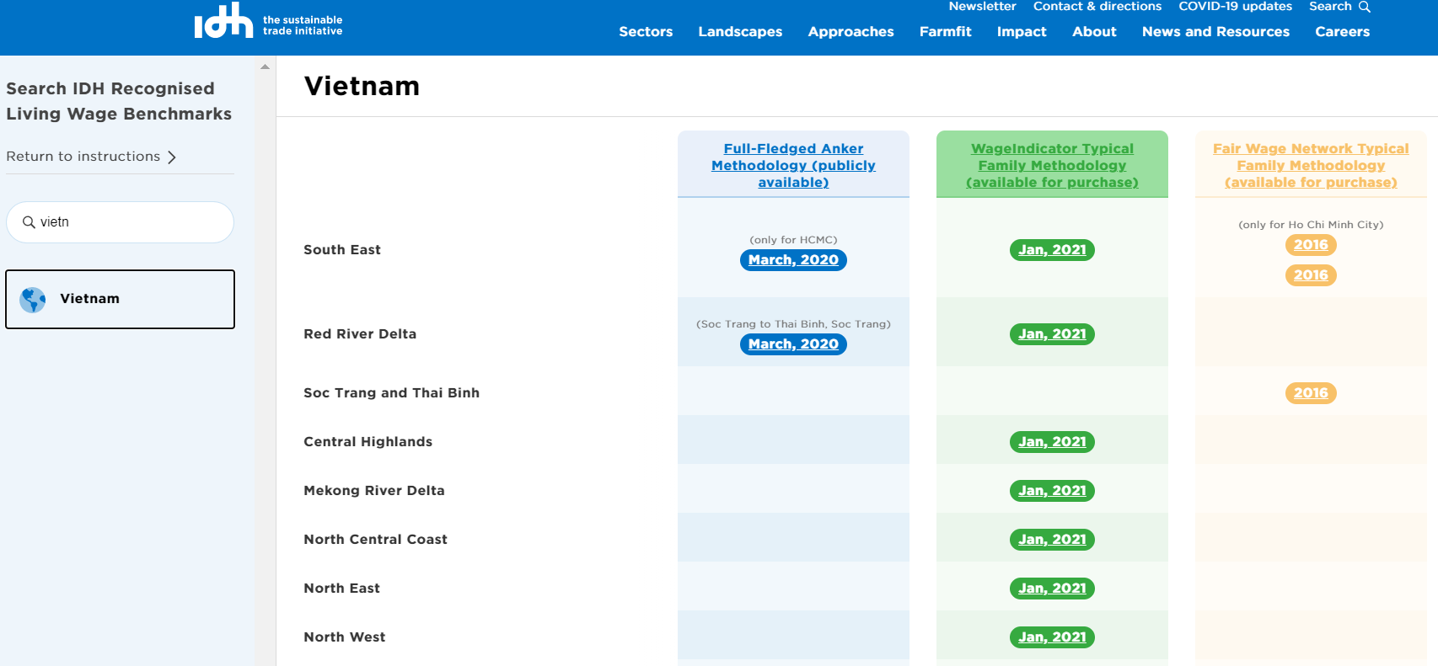Click the North Central Coast row label

(375, 540)
